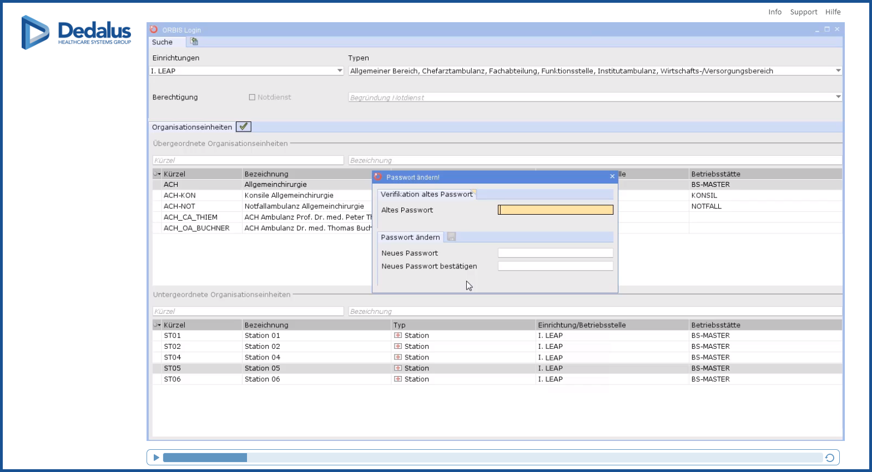Click the icon next to the Suche tab
Viewport: 872px width, 472px height.
pos(194,42)
